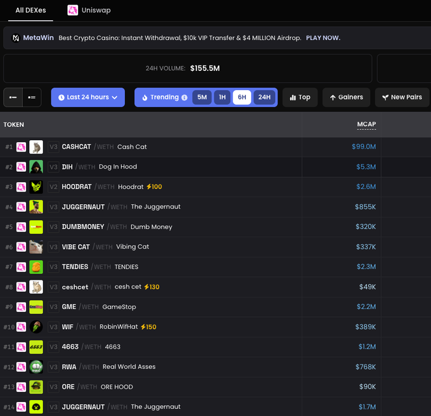The image size is (431, 416).
Task: Open the Uniswap tab
Action: point(89,10)
